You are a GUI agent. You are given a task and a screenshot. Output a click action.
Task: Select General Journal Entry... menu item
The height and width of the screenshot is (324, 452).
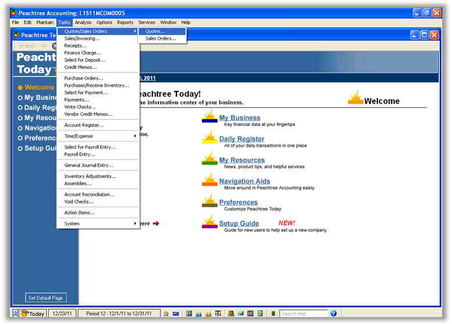[x=98, y=165]
